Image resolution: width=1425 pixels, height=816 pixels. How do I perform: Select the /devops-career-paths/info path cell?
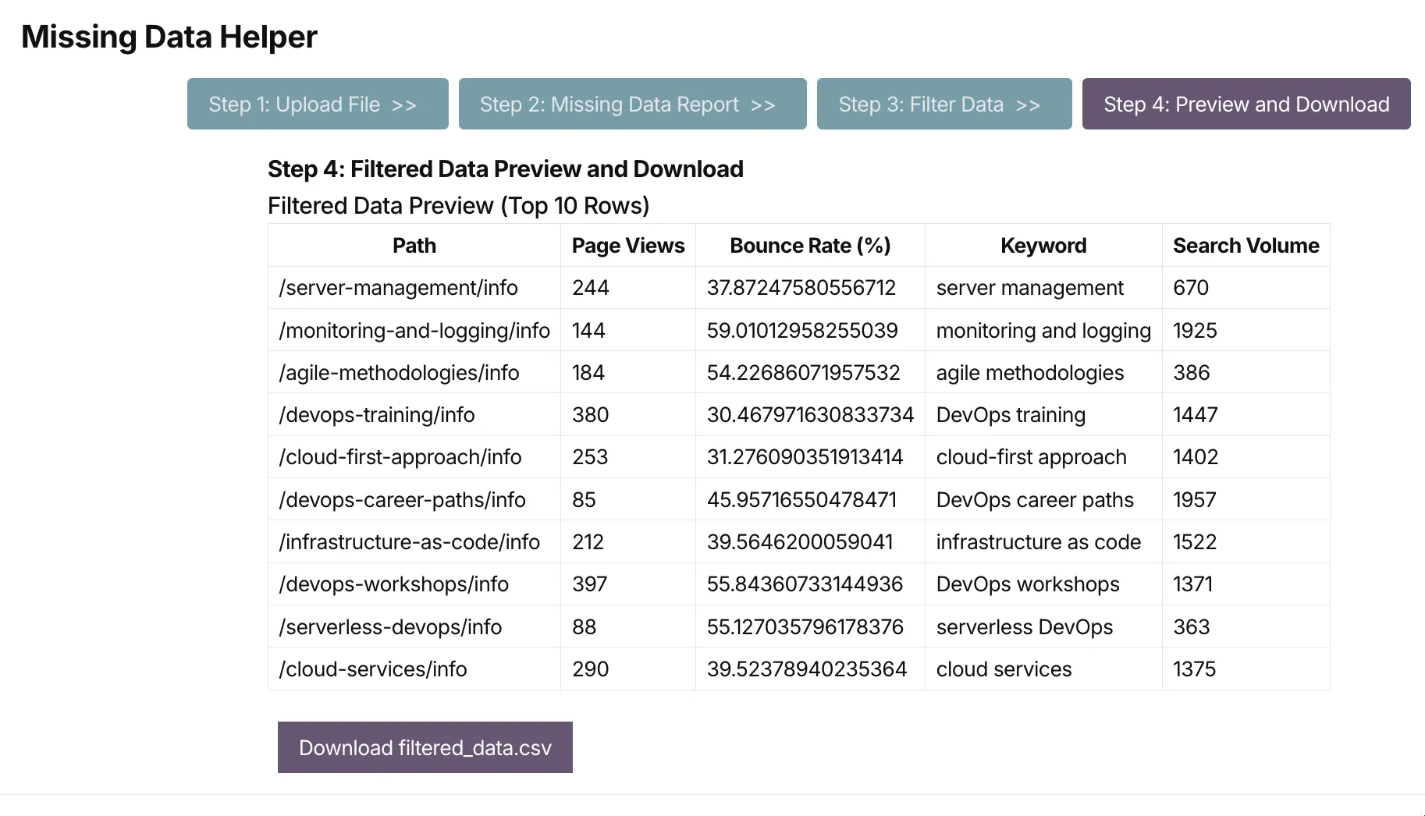414,499
